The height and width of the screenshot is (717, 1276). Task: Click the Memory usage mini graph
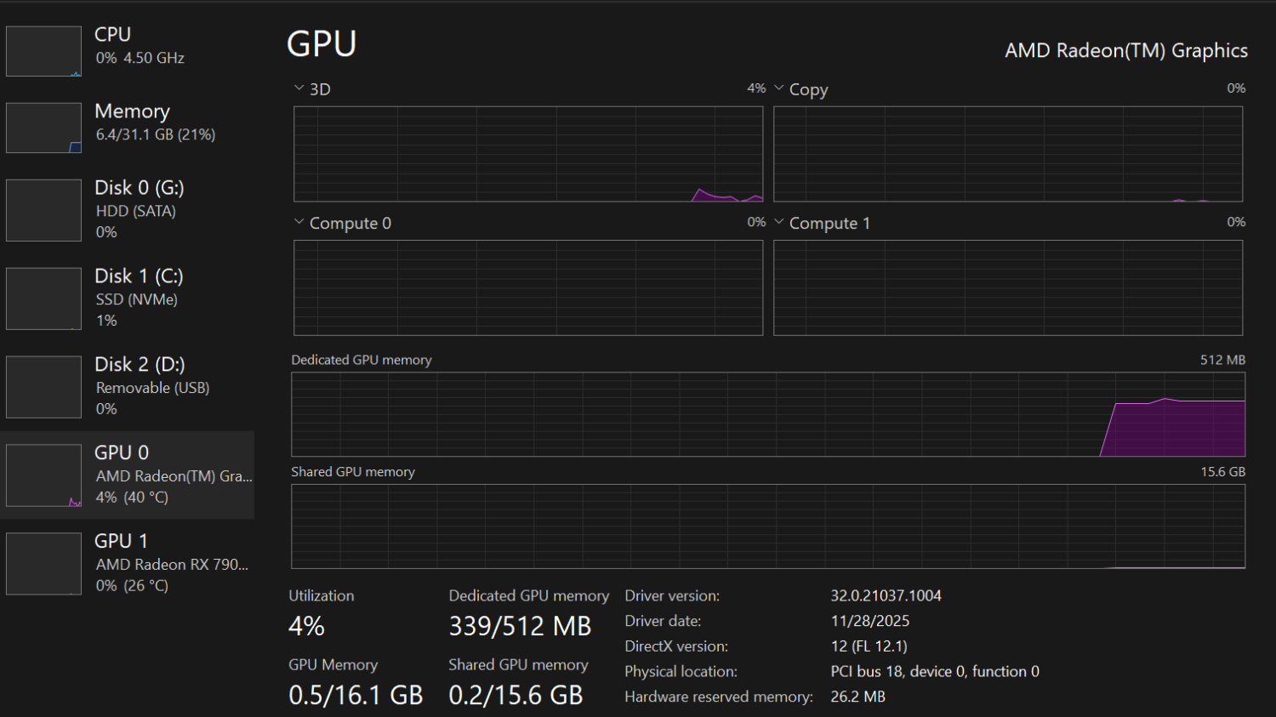tap(43, 128)
